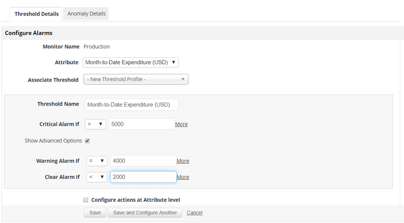Click More link beside Critical Alarm
This screenshot has height=223, width=404.
pos(181,124)
